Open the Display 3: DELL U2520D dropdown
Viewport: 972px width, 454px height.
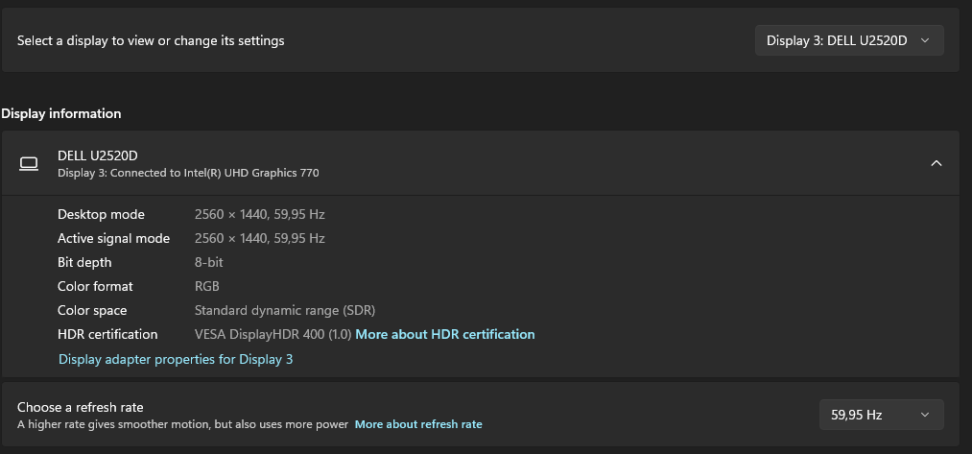(848, 40)
